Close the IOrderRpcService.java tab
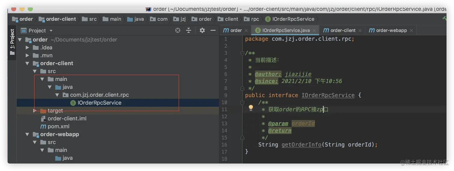The height and width of the screenshot is (171, 454). pyautogui.click(x=314, y=31)
